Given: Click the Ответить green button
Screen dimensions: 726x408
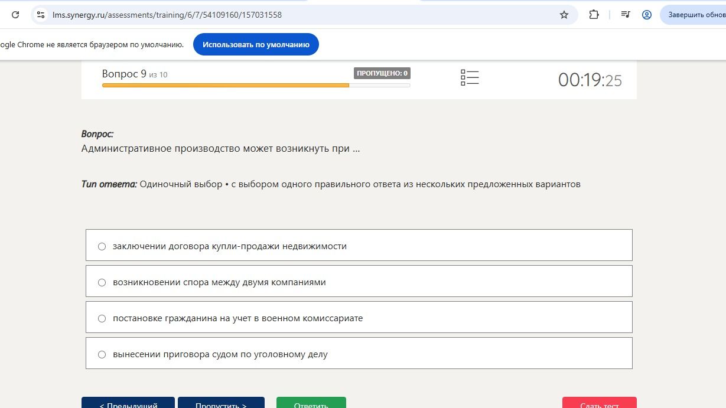Looking at the screenshot, I should pos(311,403).
